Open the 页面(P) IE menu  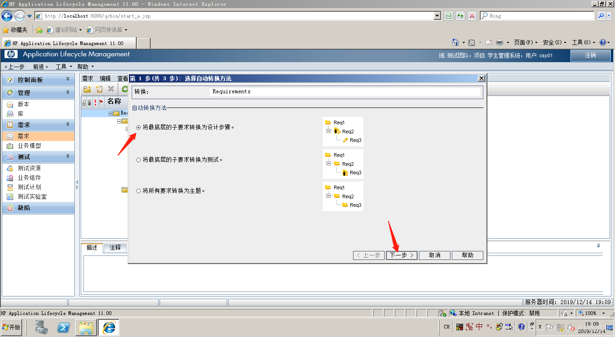[x=526, y=42]
